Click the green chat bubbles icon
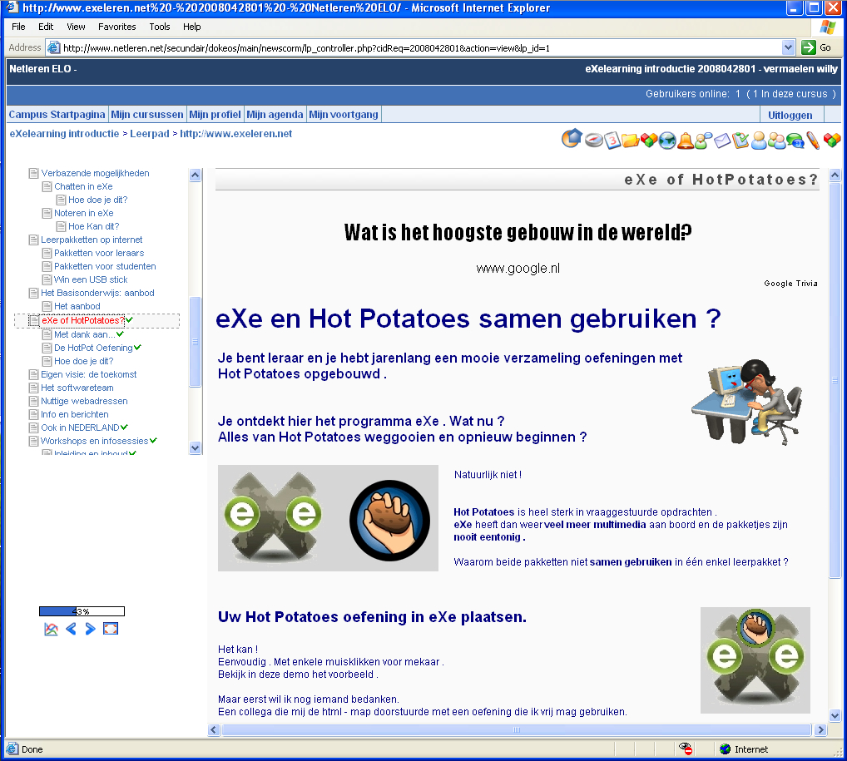 [x=795, y=141]
